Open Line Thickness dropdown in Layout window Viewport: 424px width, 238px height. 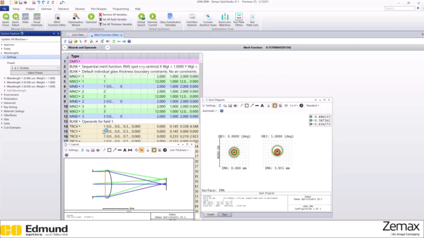click(179, 150)
